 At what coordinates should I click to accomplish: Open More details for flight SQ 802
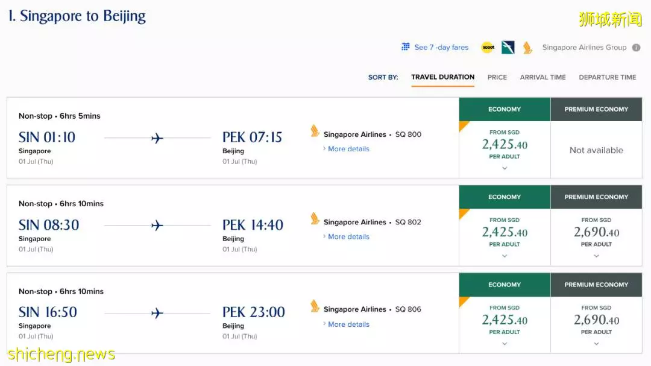pos(348,236)
